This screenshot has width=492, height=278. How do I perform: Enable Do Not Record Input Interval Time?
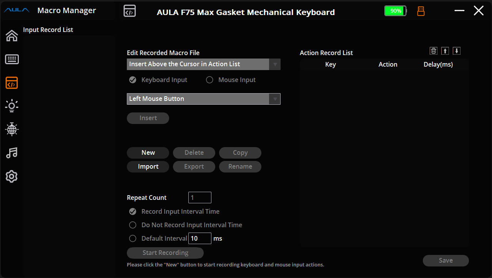coord(133,225)
